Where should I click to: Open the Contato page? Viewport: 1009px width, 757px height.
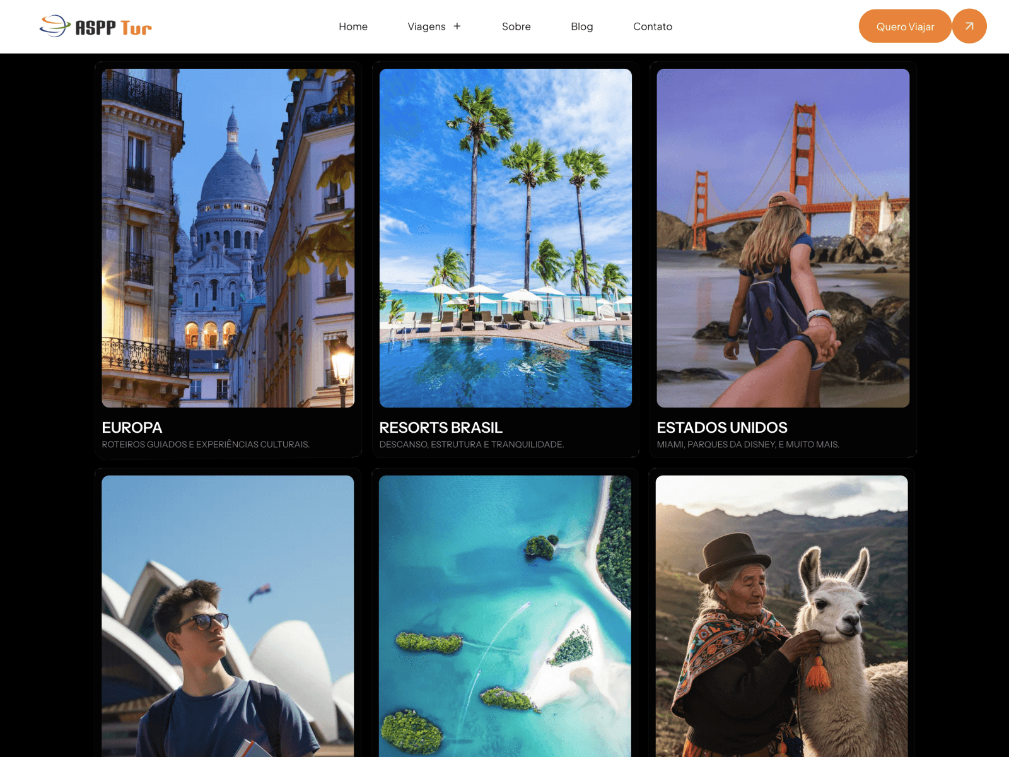tap(653, 26)
